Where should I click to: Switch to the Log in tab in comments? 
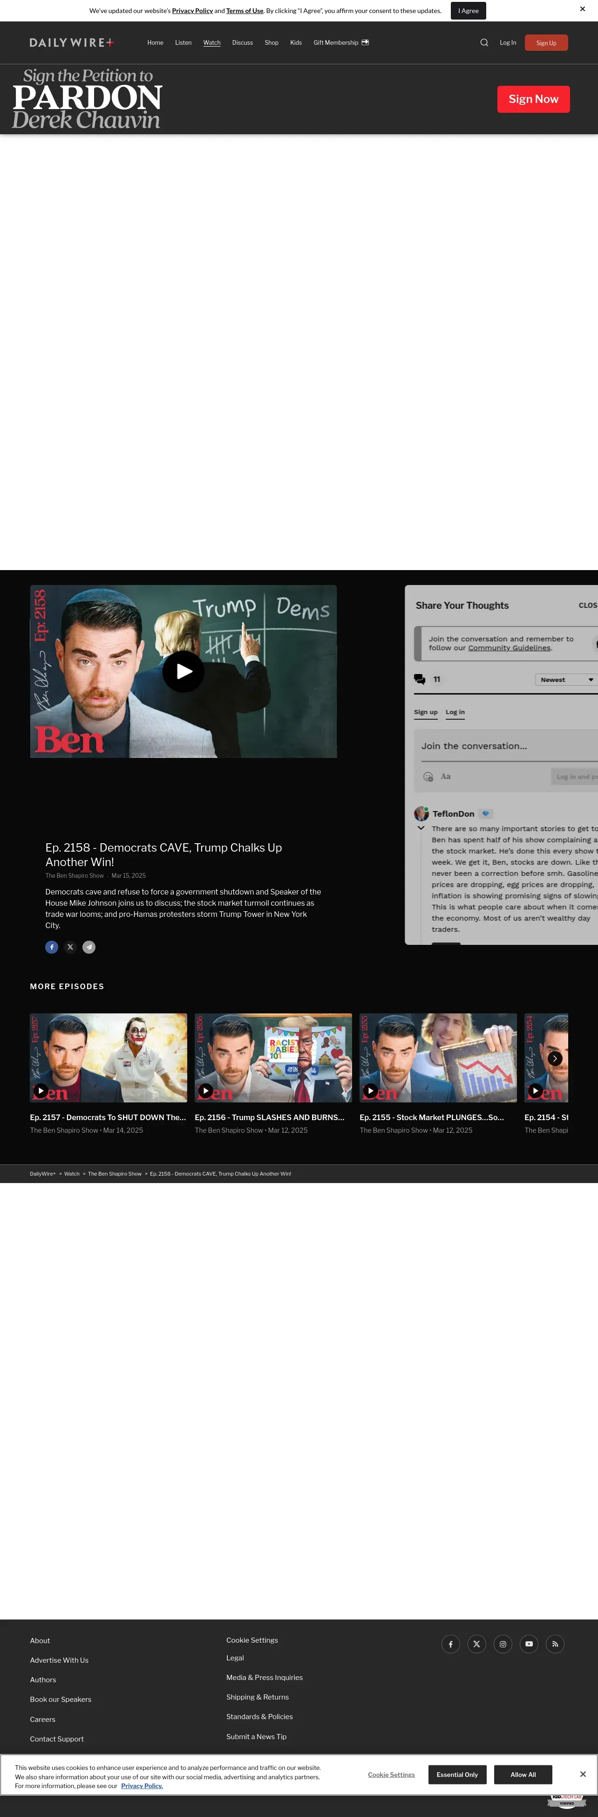[455, 712]
